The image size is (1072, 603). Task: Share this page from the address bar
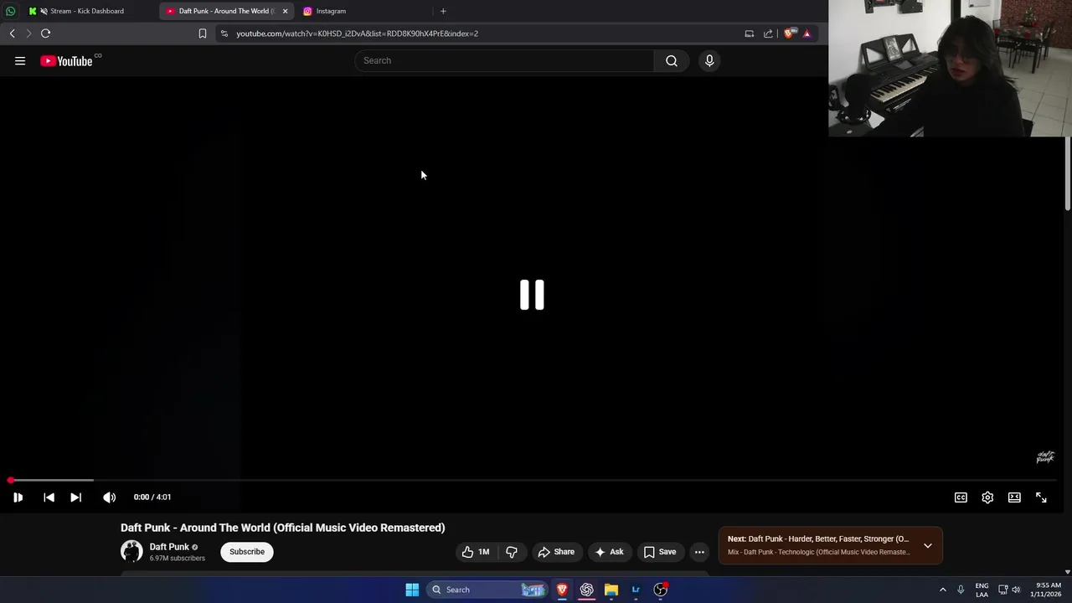768,33
